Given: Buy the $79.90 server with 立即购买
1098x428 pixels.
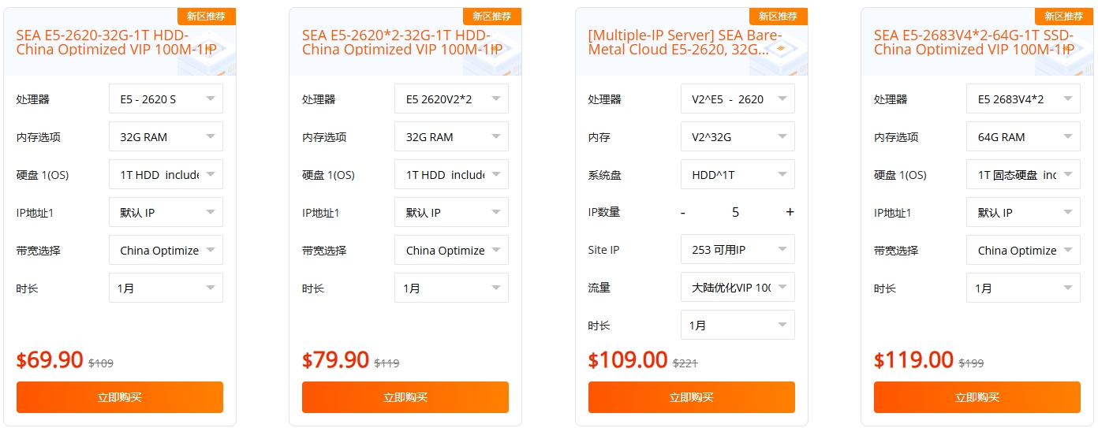Looking at the screenshot, I should [405, 397].
